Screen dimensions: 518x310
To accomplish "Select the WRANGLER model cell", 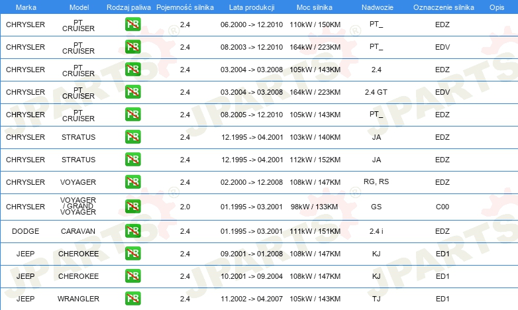I will point(78,299).
